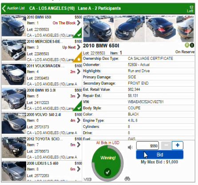
Task: View first gallery photo of BMW front corner
Action: click(x=99, y=29)
